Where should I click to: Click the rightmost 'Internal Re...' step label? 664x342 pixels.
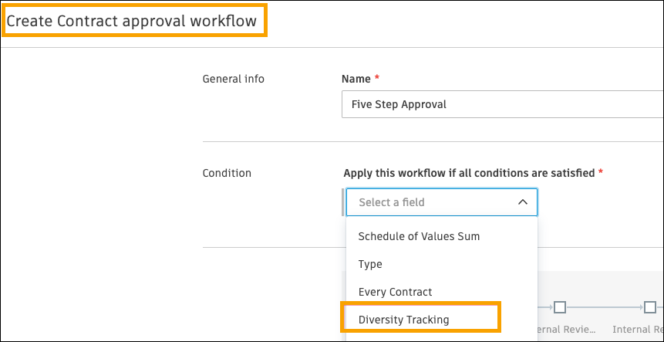638,330
